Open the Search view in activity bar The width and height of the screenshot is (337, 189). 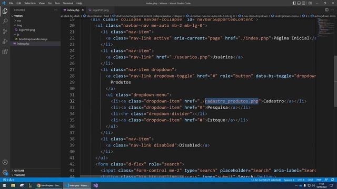(x=5, y=21)
